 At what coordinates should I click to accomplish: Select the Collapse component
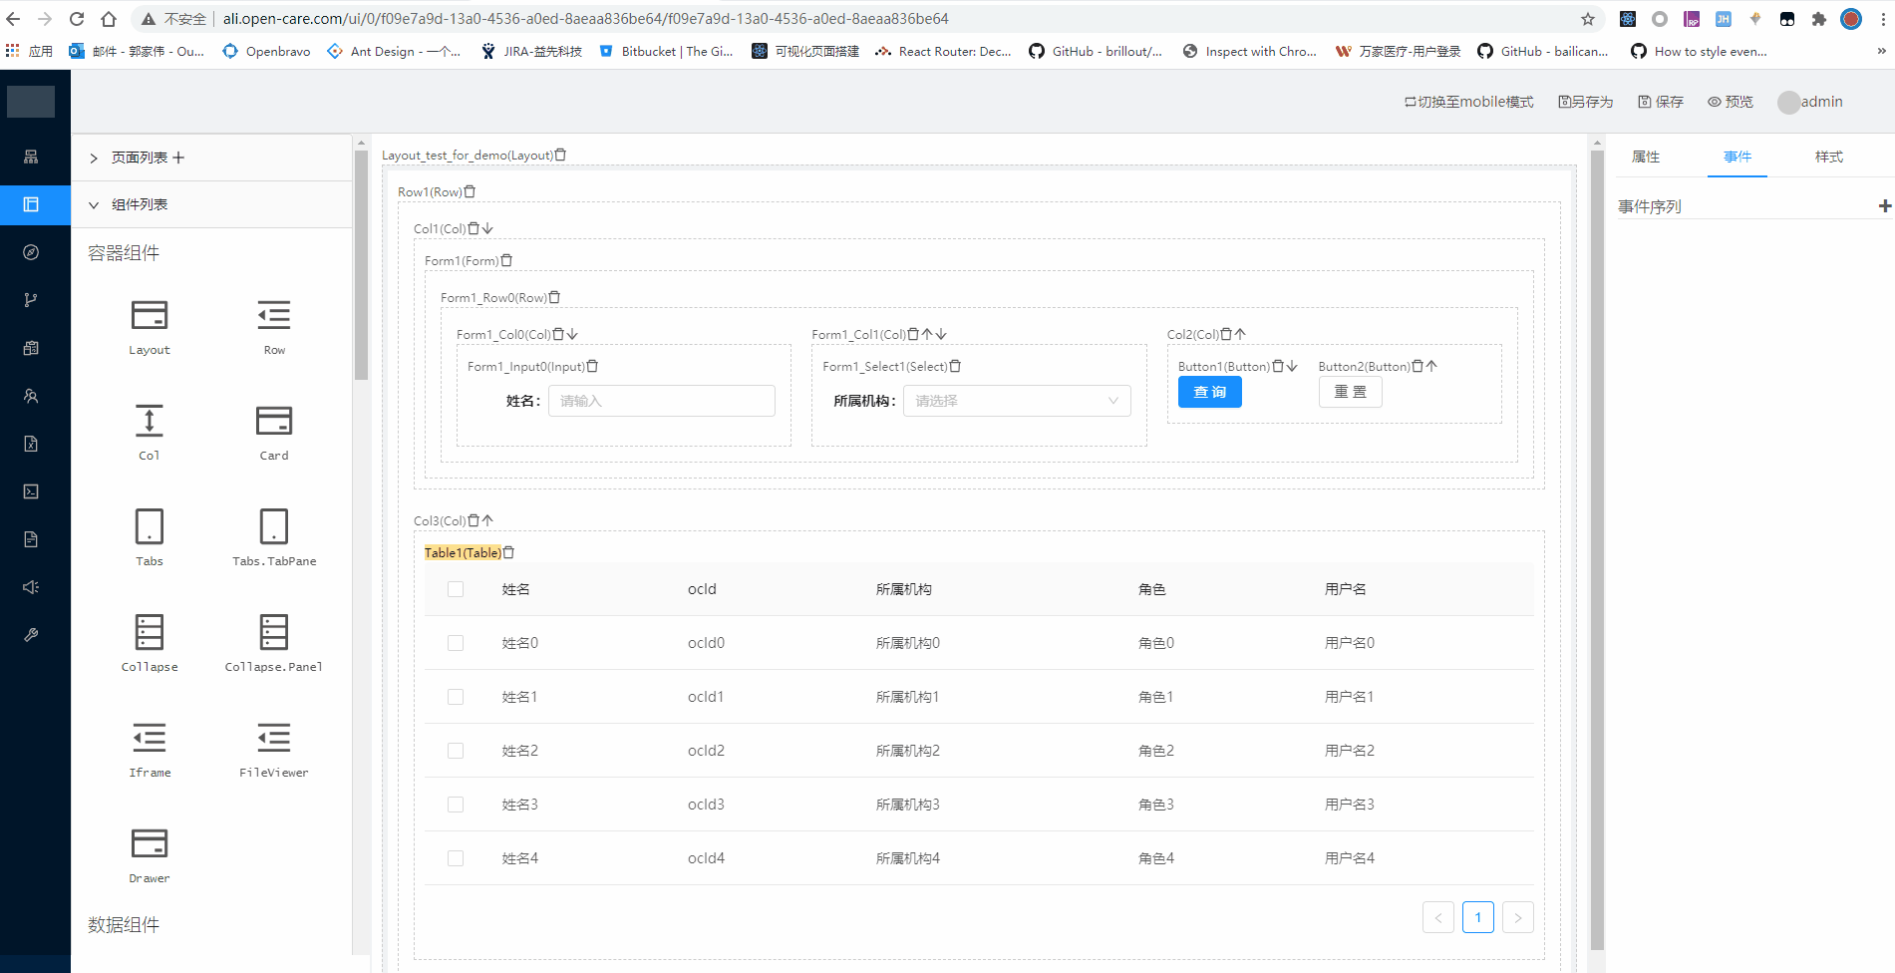click(150, 644)
